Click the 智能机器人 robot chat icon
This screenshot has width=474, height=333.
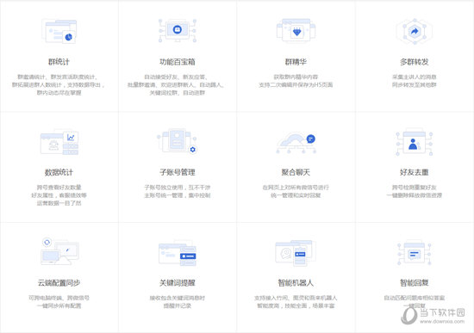tap(296, 253)
